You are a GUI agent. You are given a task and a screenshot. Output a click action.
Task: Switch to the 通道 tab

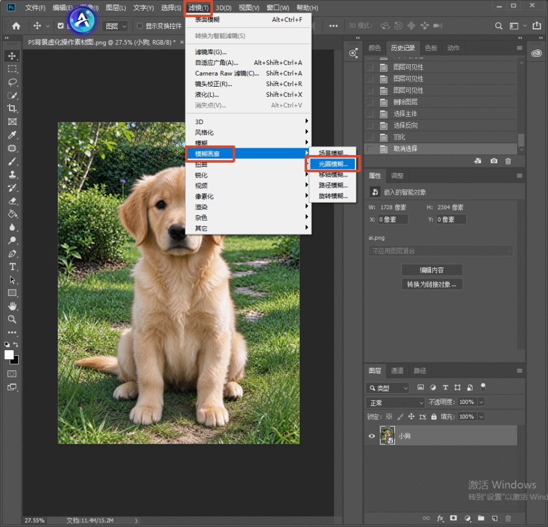pos(397,371)
